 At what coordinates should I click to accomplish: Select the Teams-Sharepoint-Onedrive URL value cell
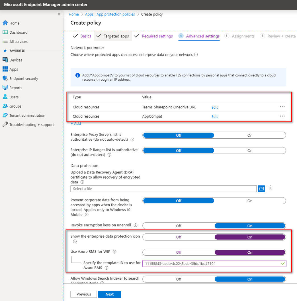[169, 107]
